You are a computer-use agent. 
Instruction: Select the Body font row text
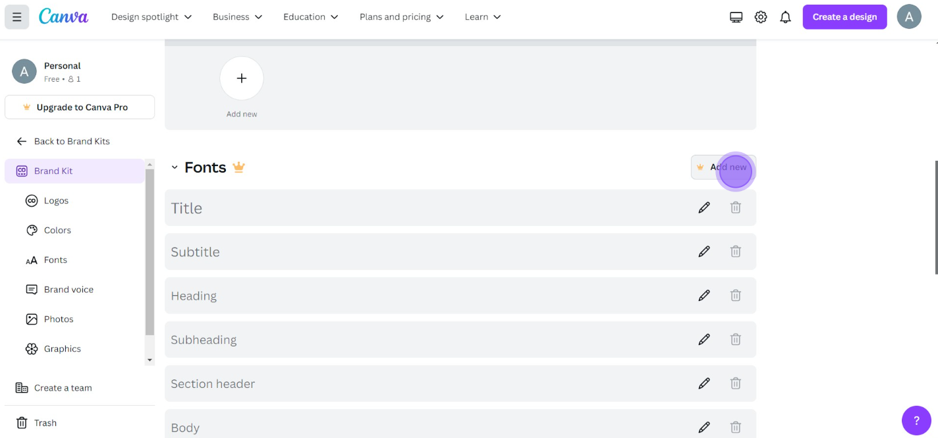pyautogui.click(x=185, y=427)
